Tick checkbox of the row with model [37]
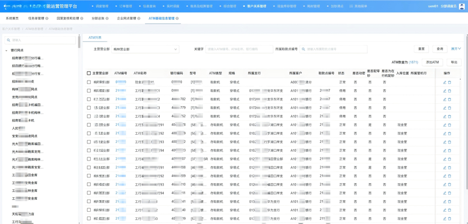 click(x=89, y=159)
